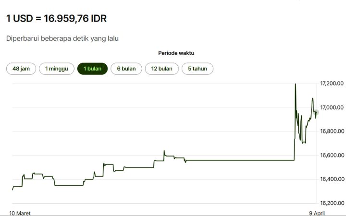Click the Diperbarui beberapa detik yang lalu text
346x216 pixels.
[x=62, y=38]
